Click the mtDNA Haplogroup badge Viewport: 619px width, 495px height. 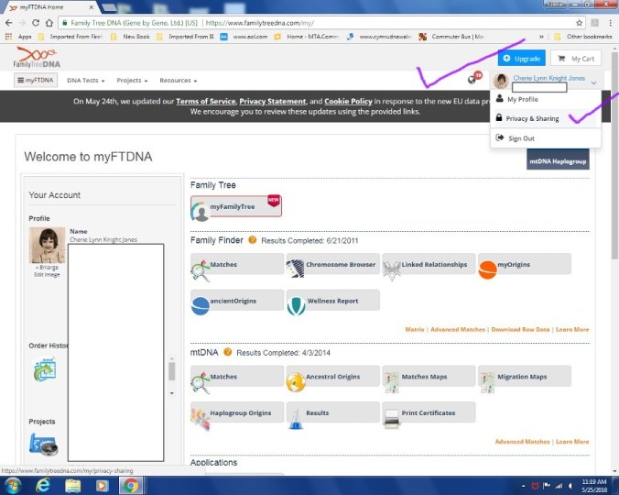pos(558,161)
